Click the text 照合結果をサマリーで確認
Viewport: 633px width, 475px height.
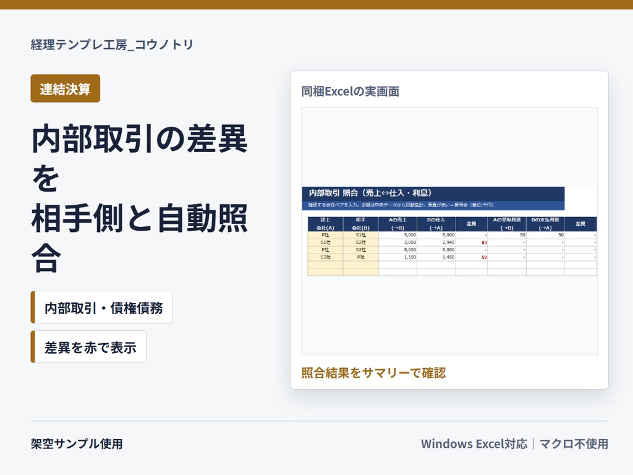373,372
